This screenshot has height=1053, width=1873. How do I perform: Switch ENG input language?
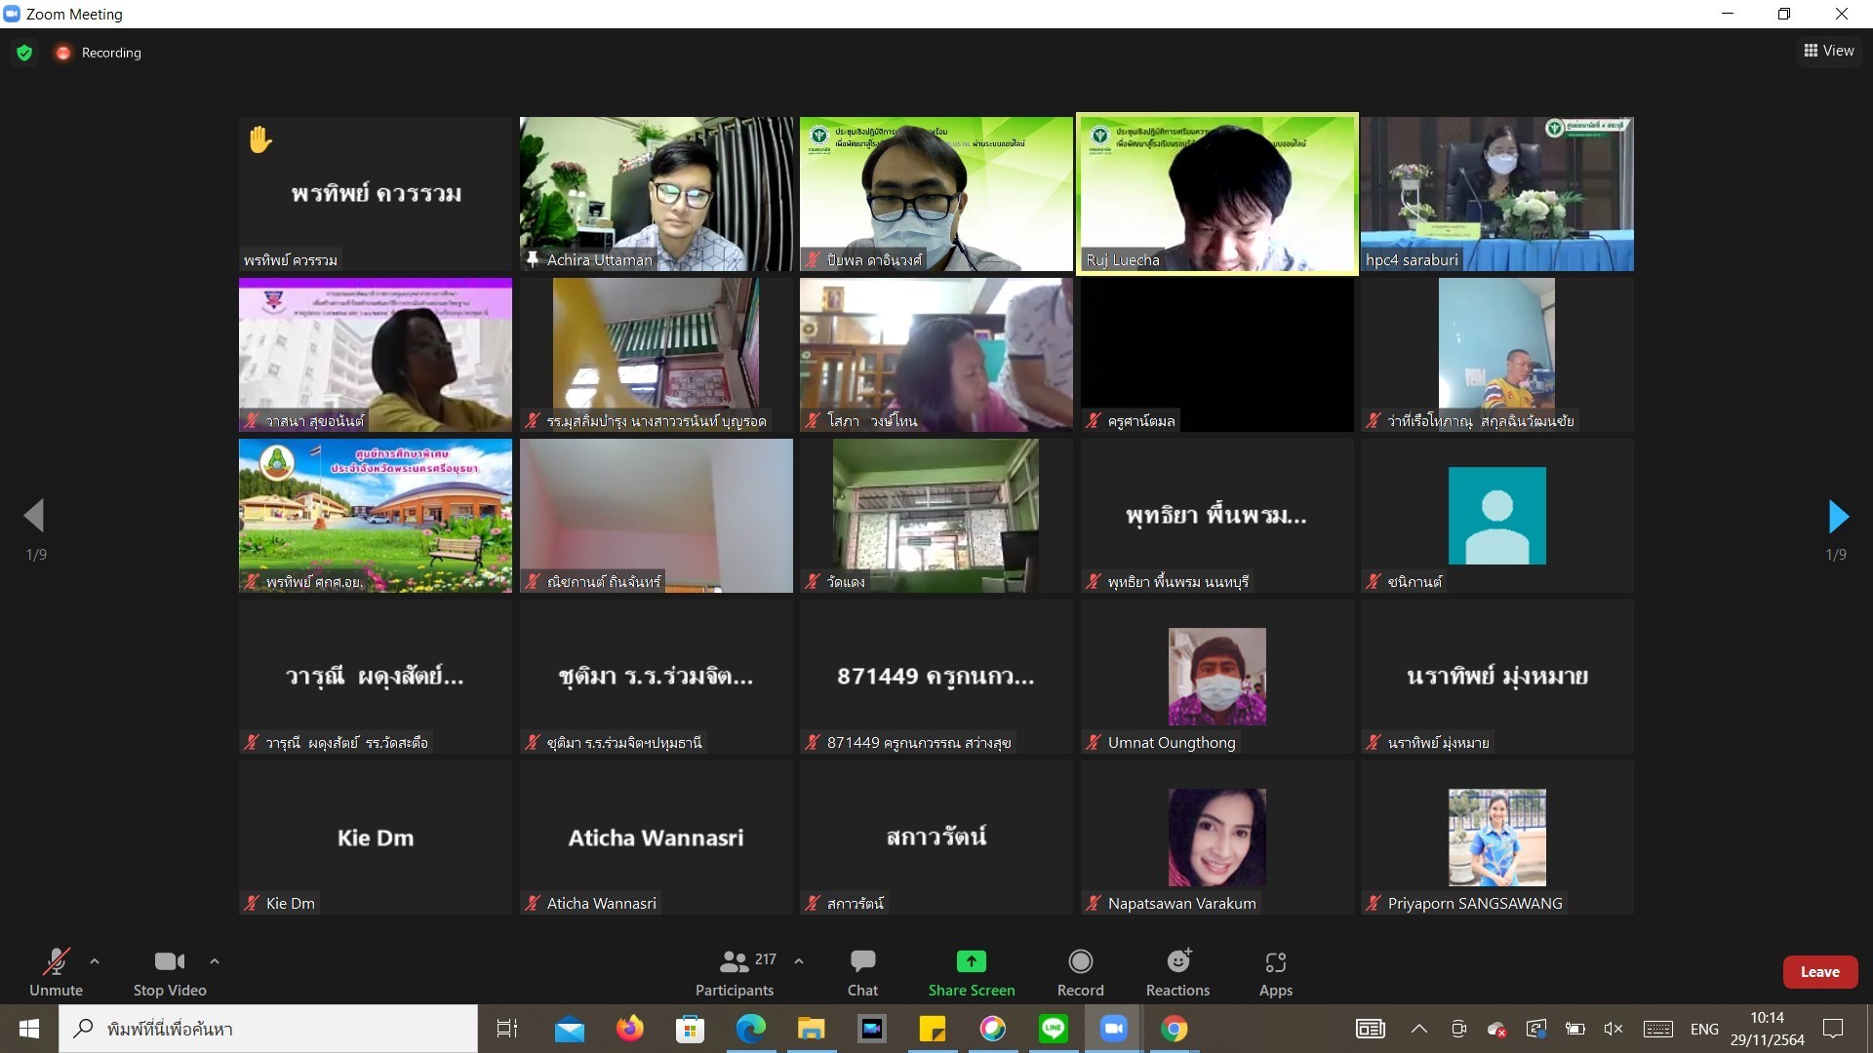click(x=1704, y=1029)
